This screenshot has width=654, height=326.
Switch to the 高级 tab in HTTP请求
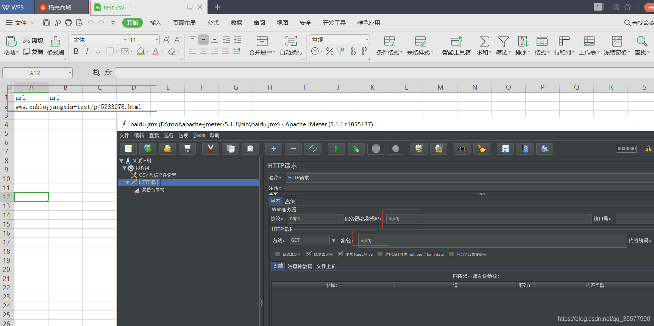point(290,202)
